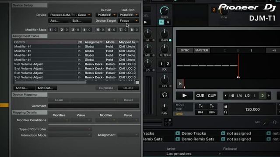
Task: Click the MAIN volume knob
Action: point(164,10)
